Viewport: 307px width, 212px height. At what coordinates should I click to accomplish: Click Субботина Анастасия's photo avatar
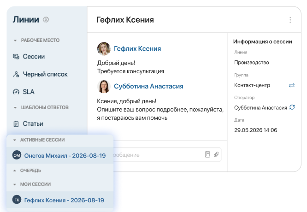coord(104,86)
